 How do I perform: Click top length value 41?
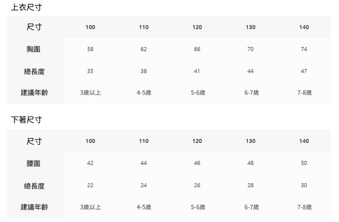[197, 71]
